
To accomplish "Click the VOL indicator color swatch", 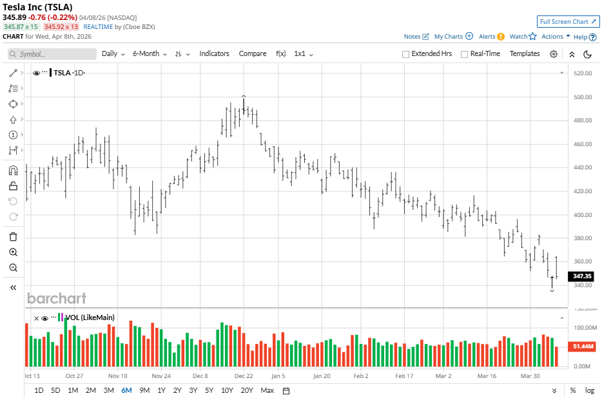I will [x=61, y=317].
